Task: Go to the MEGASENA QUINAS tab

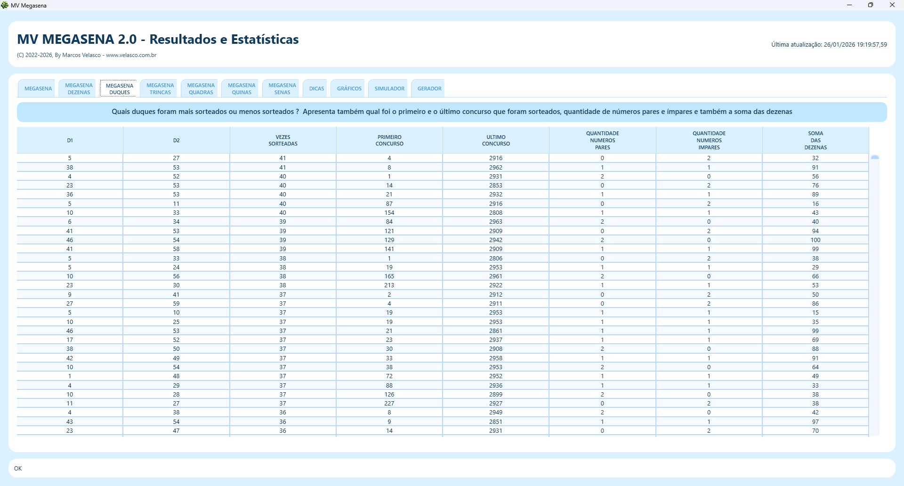Action: 242,89
